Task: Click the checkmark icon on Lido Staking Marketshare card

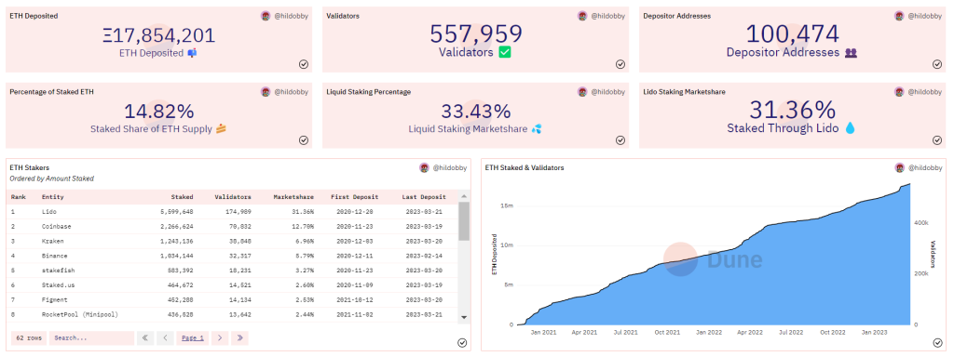Action: click(x=937, y=140)
